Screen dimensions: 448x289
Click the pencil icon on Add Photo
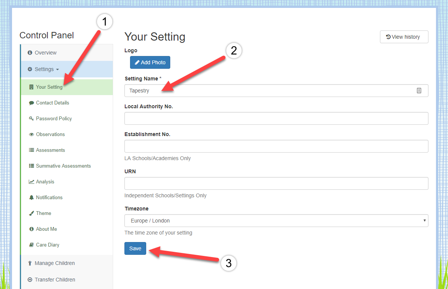(137, 62)
